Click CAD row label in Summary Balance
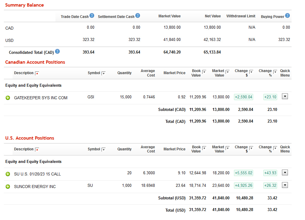Screen dimensions: 305x220 click(9, 28)
